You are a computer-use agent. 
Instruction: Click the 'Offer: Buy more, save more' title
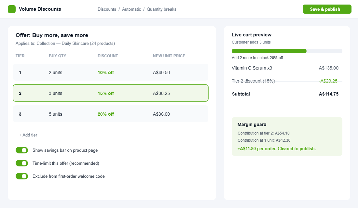click(52, 35)
